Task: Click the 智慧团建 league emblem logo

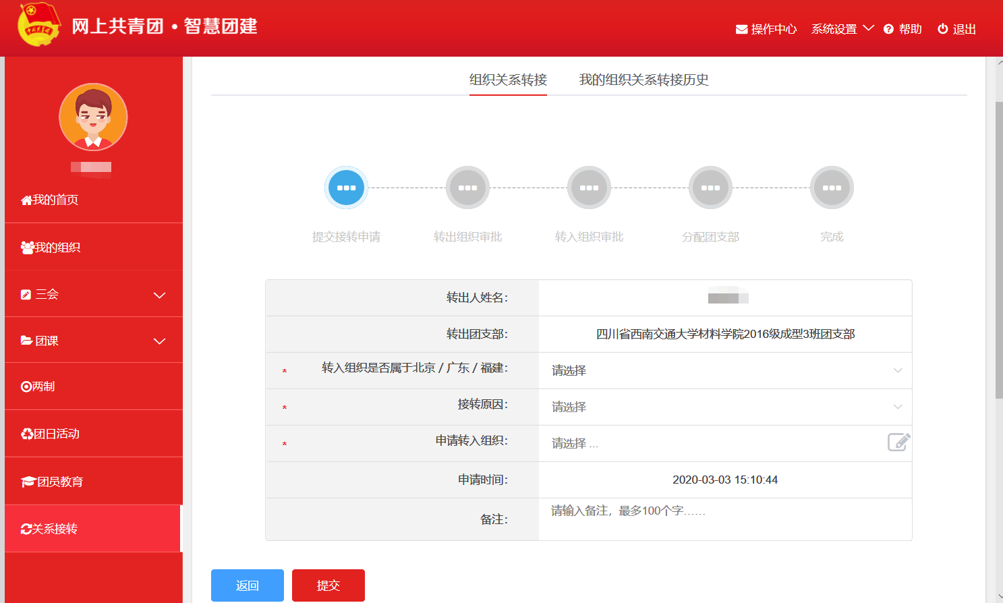Action: pyautogui.click(x=38, y=25)
